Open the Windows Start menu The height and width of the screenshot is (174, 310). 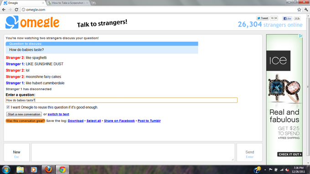(6, 169)
